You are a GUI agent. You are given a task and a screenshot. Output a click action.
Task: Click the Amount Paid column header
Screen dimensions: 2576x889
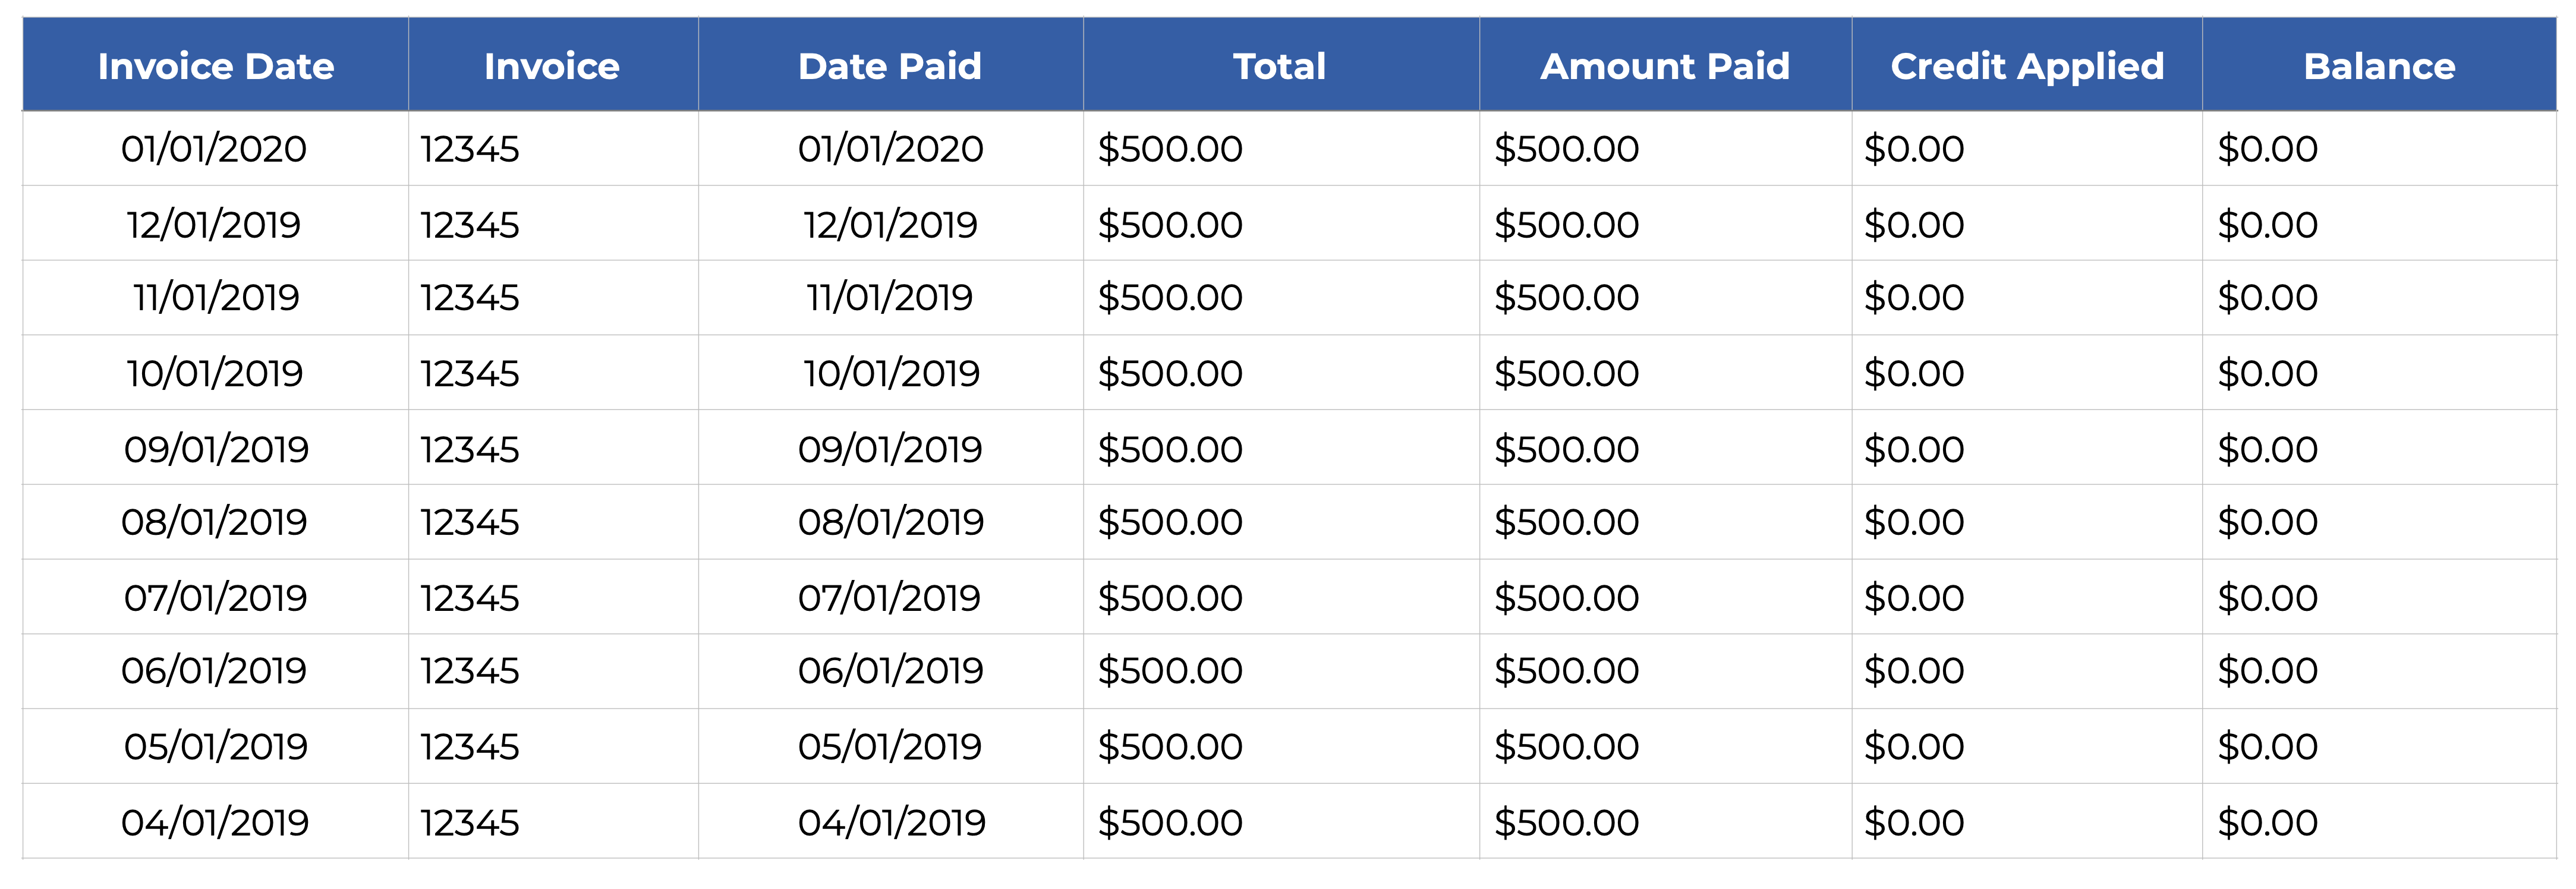[x=1664, y=66]
